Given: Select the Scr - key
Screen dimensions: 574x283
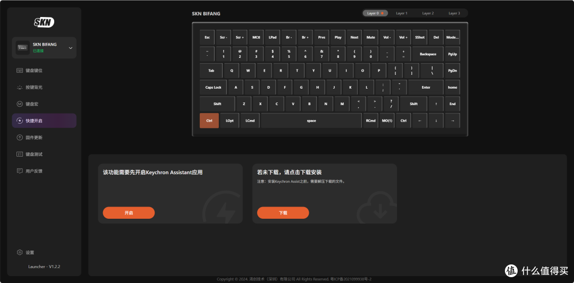Looking at the screenshot, I should (x=223, y=37).
